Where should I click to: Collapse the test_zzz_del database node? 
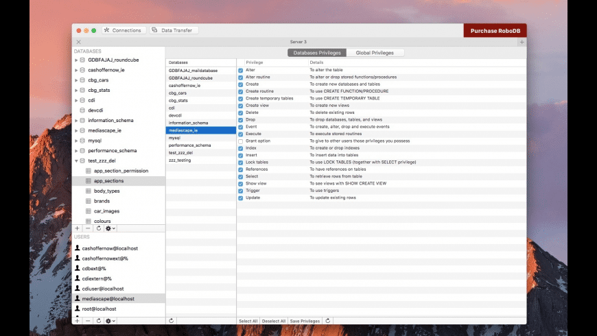coord(76,160)
